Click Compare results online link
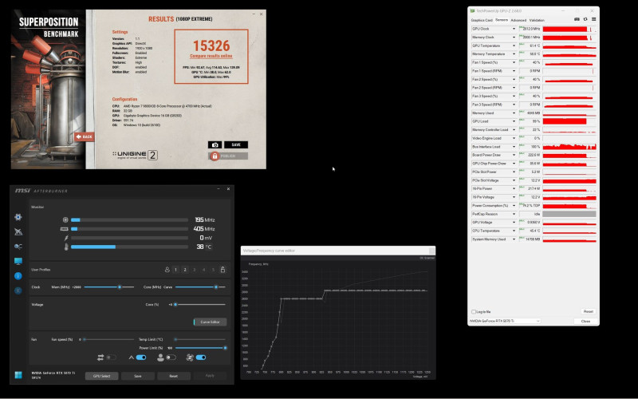 pyautogui.click(x=211, y=56)
